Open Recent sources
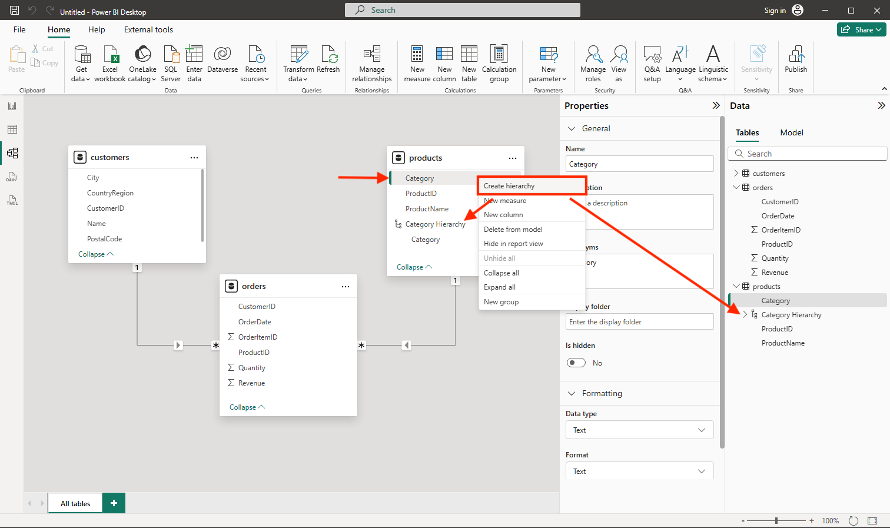This screenshot has width=890, height=528. (255, 64)
